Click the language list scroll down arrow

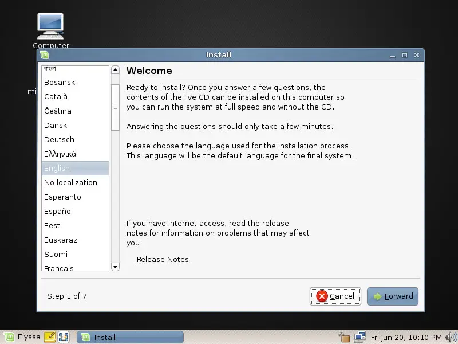point(116,267)
